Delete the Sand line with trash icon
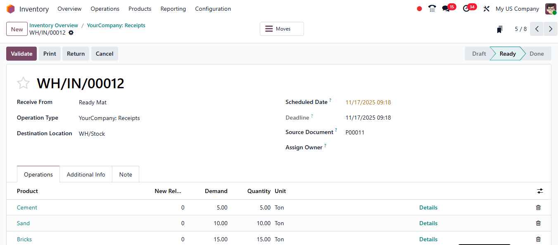The width and height of the screenshot is (558, 245). coord(538,223)
